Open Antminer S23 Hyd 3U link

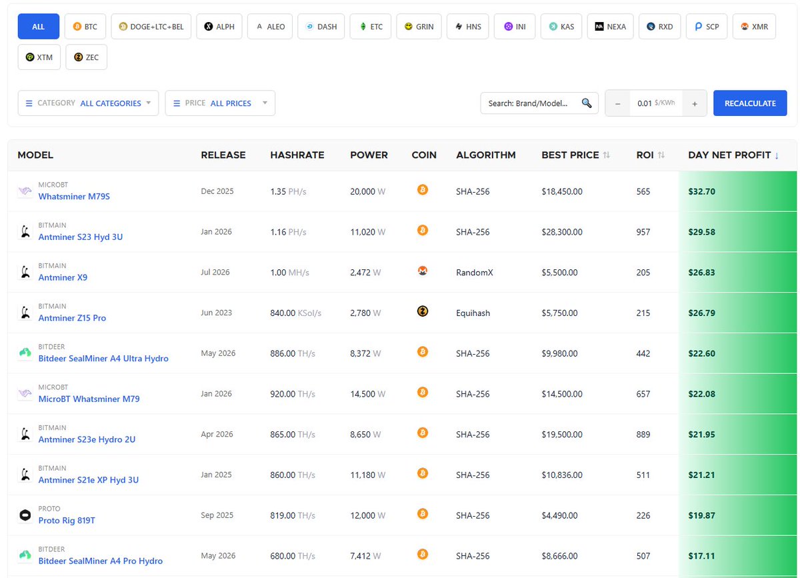click(81, 237)
